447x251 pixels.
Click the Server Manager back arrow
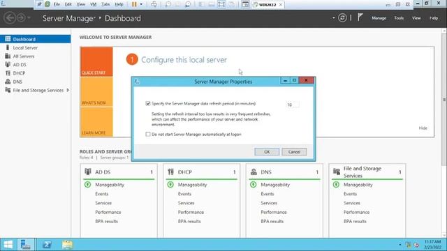pos(10,18)
